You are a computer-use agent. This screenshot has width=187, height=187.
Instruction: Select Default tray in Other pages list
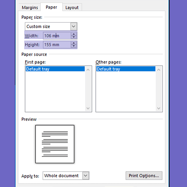126,69
